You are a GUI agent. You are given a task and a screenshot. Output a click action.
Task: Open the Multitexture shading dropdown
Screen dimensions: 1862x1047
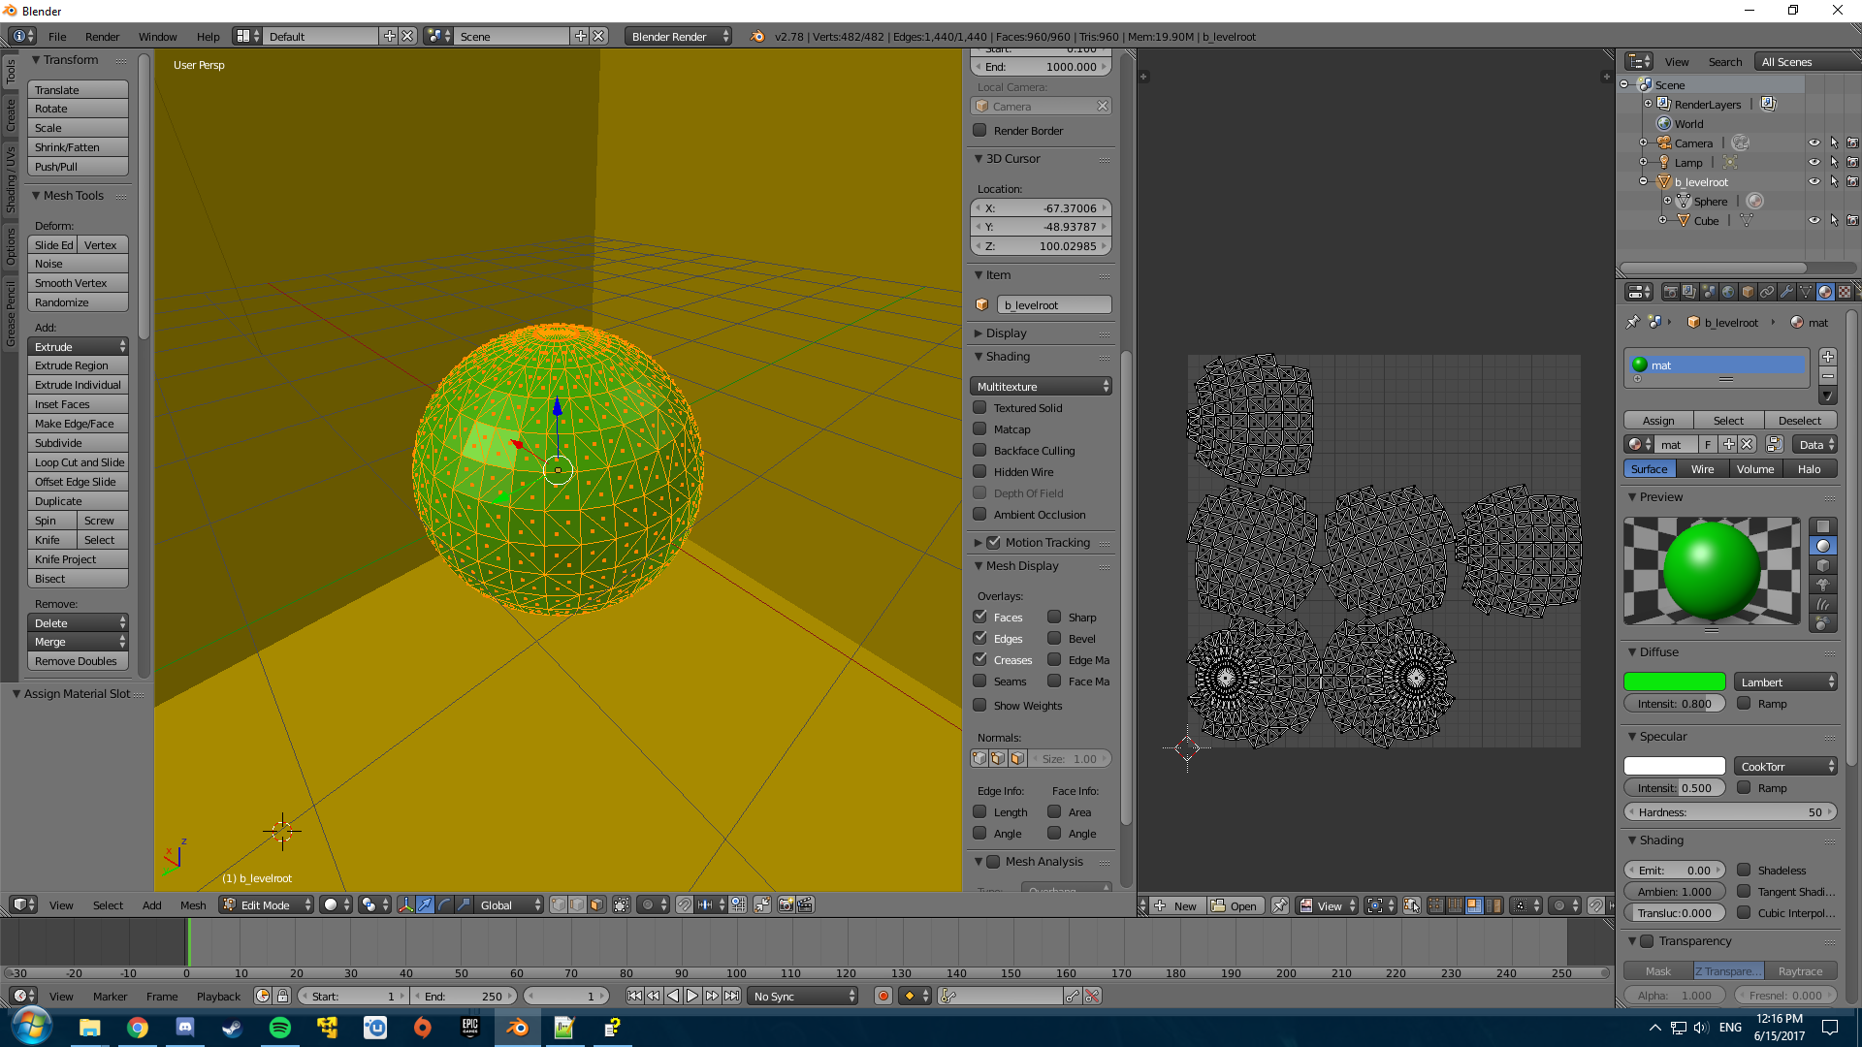tap(1041, 386)
